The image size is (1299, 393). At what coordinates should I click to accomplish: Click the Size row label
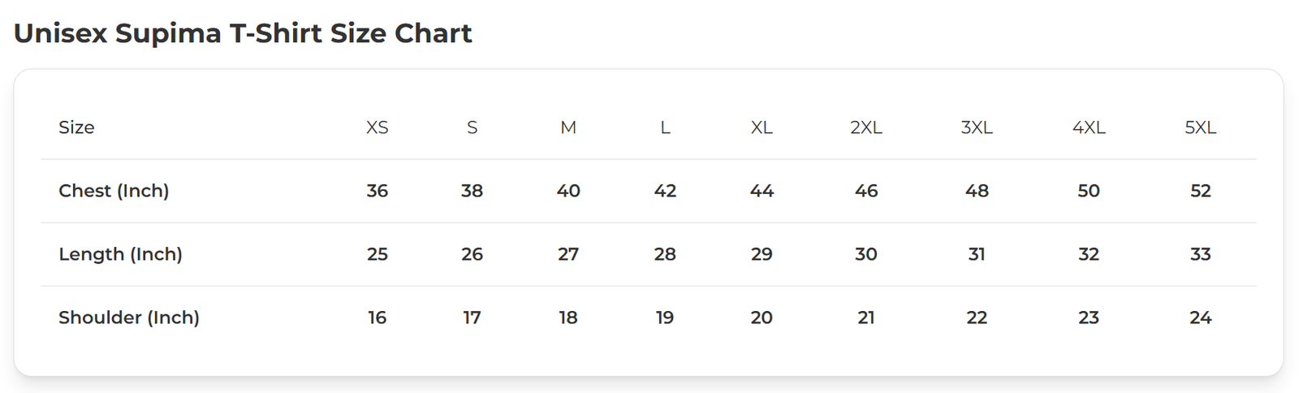(76, 127)
